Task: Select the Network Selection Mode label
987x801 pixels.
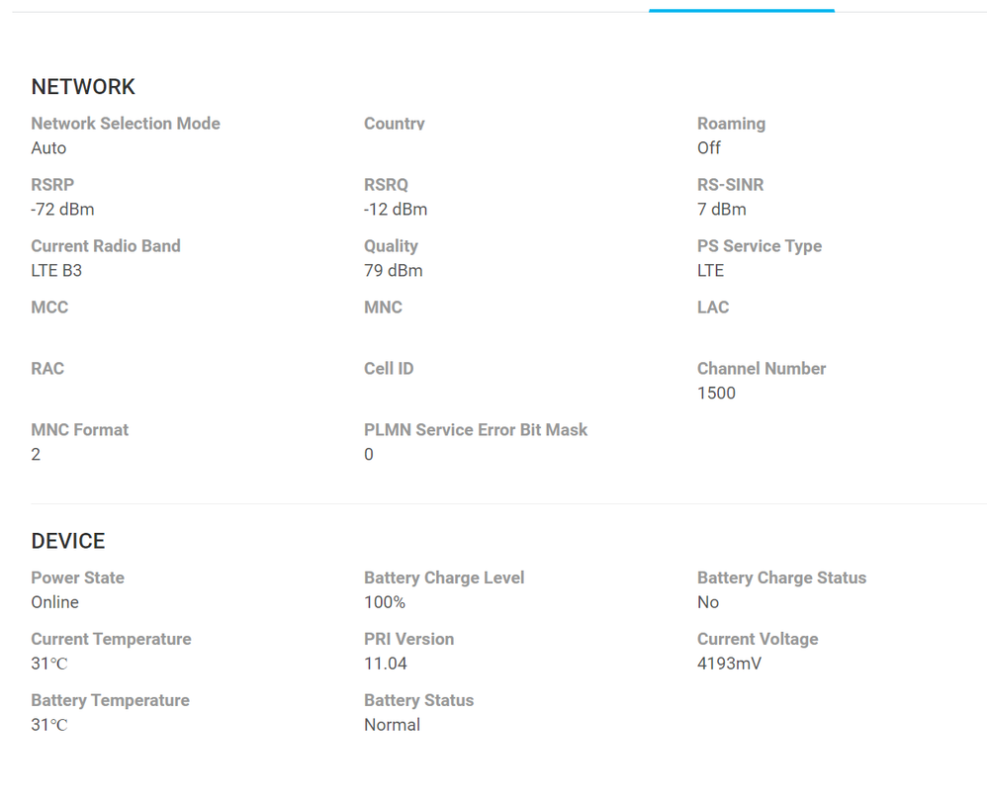Action: (x=126, y=124)
